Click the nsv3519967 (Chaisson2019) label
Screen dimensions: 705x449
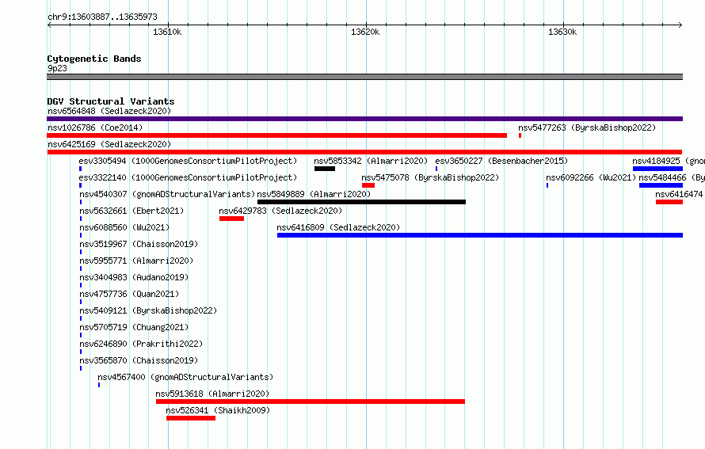point(139,244)
